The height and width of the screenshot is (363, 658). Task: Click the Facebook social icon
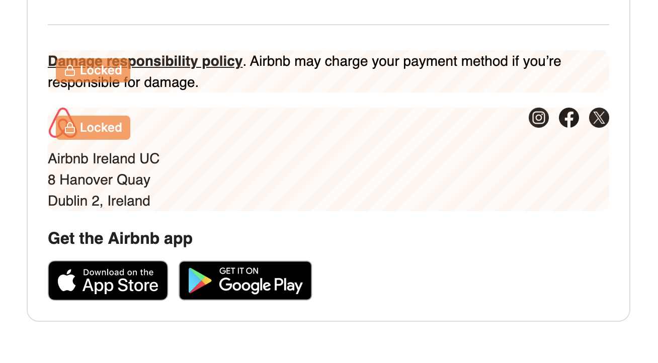point(568,118)
